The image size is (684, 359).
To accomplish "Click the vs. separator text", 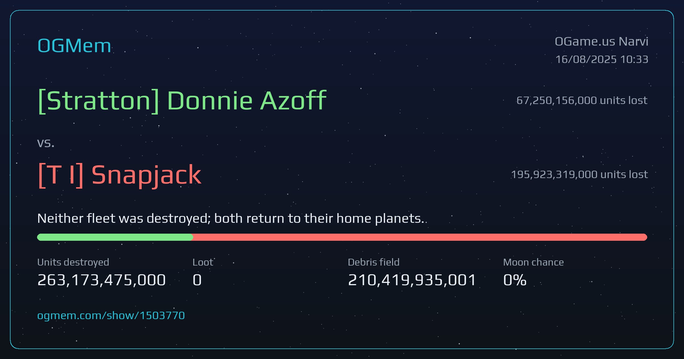I will coord(46,143).
